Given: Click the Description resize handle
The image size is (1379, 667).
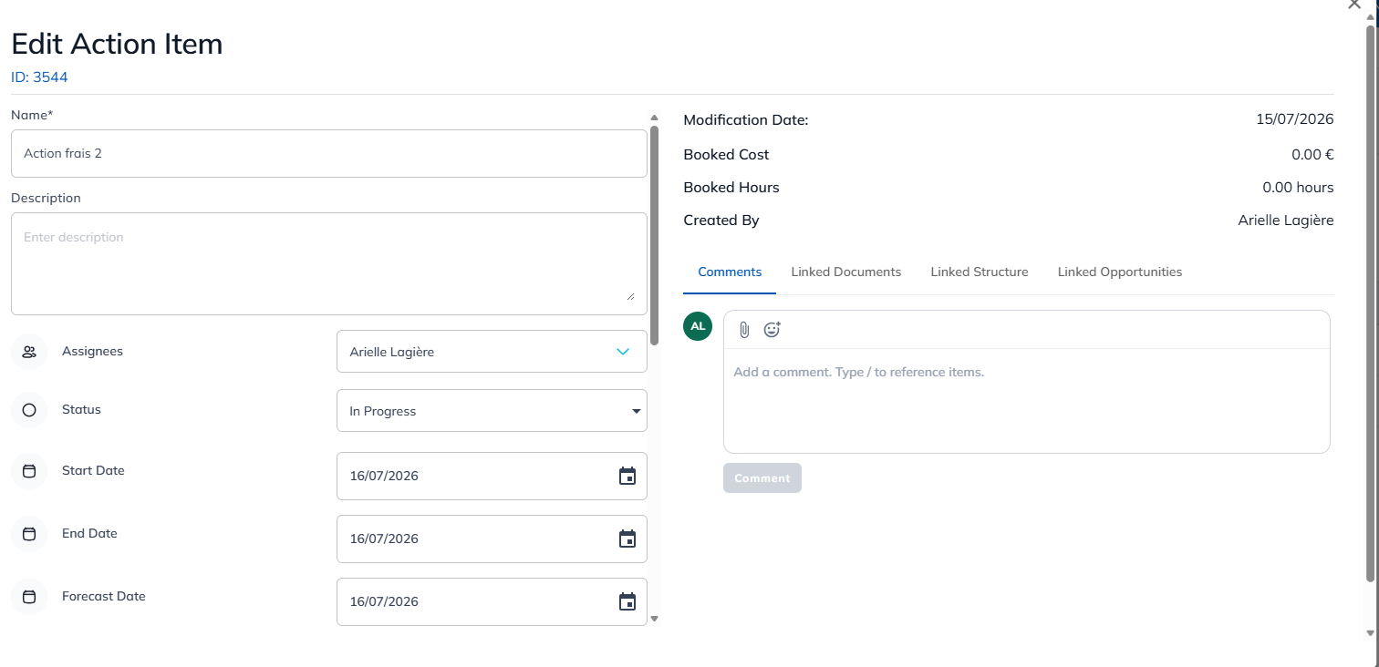Looking at the screenshot, I should point(630,296).
